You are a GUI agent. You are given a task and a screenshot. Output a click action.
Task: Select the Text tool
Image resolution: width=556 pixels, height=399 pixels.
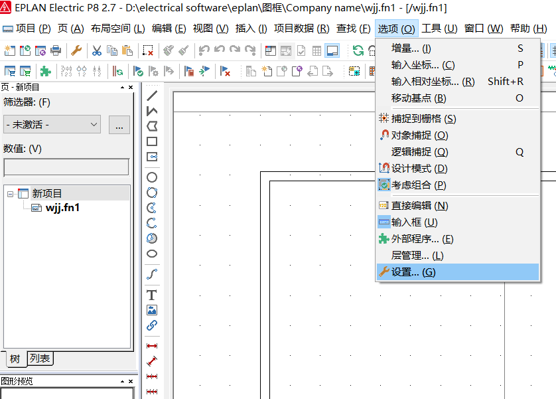(152, 295)
